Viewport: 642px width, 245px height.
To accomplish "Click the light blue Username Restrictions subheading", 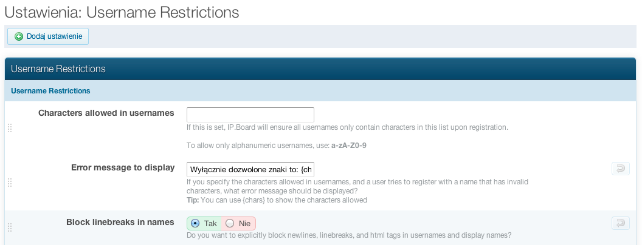I will tap(50, 91).
